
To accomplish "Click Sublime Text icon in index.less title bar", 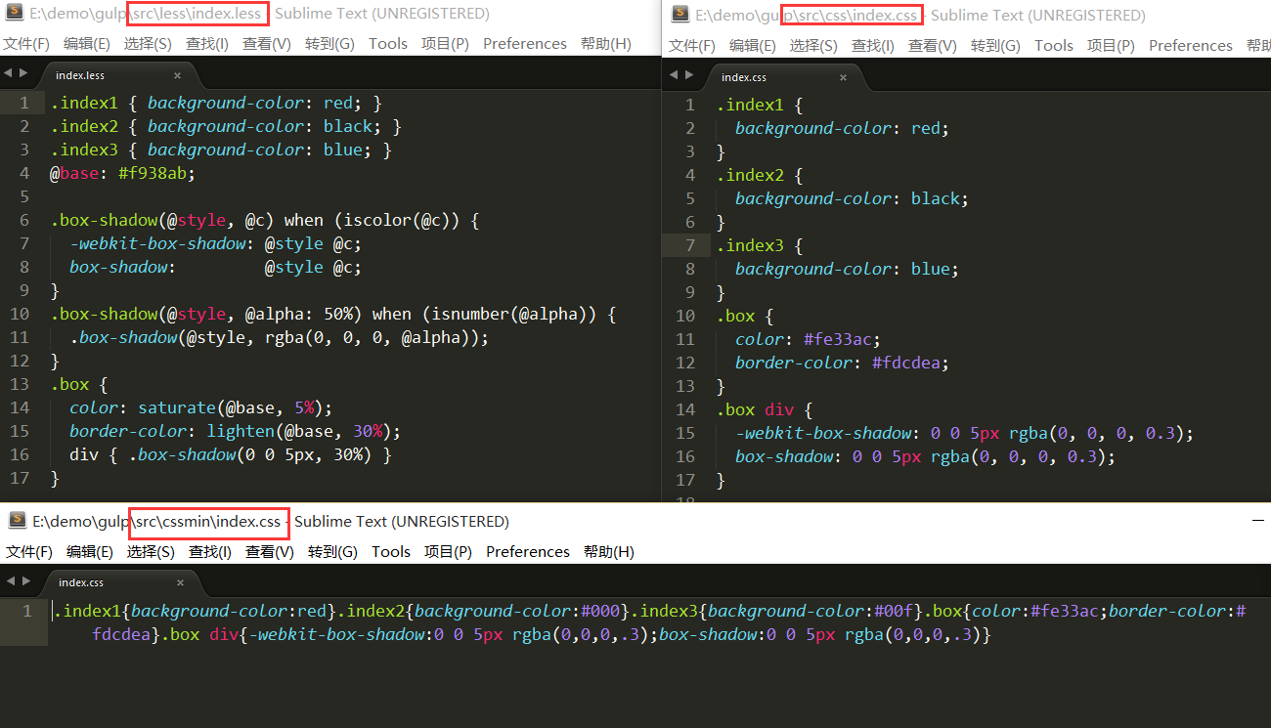I will pyautogui.click(x=15, y=14).
